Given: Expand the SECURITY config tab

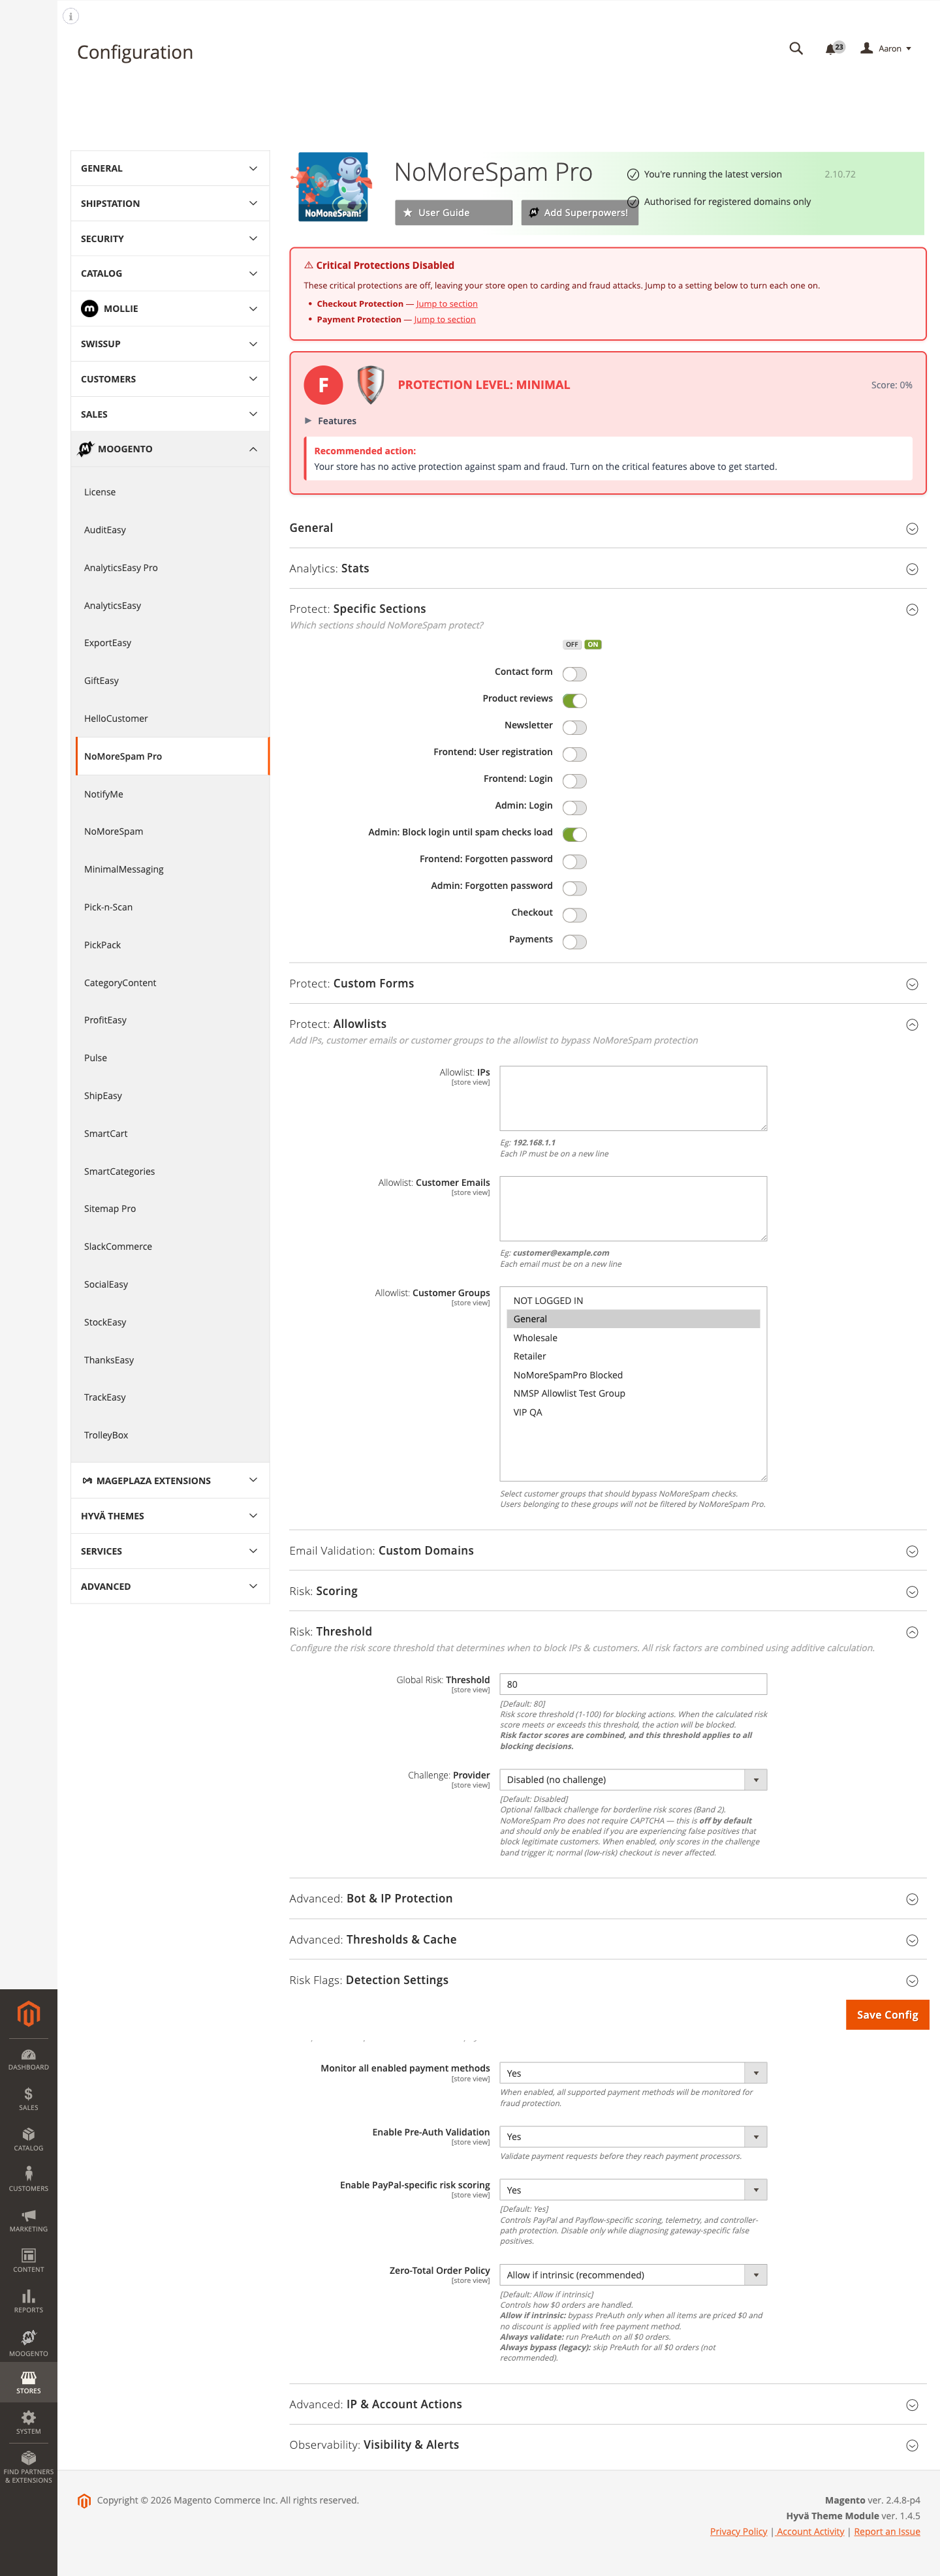Looking at the screenshot, I should 170,238.
